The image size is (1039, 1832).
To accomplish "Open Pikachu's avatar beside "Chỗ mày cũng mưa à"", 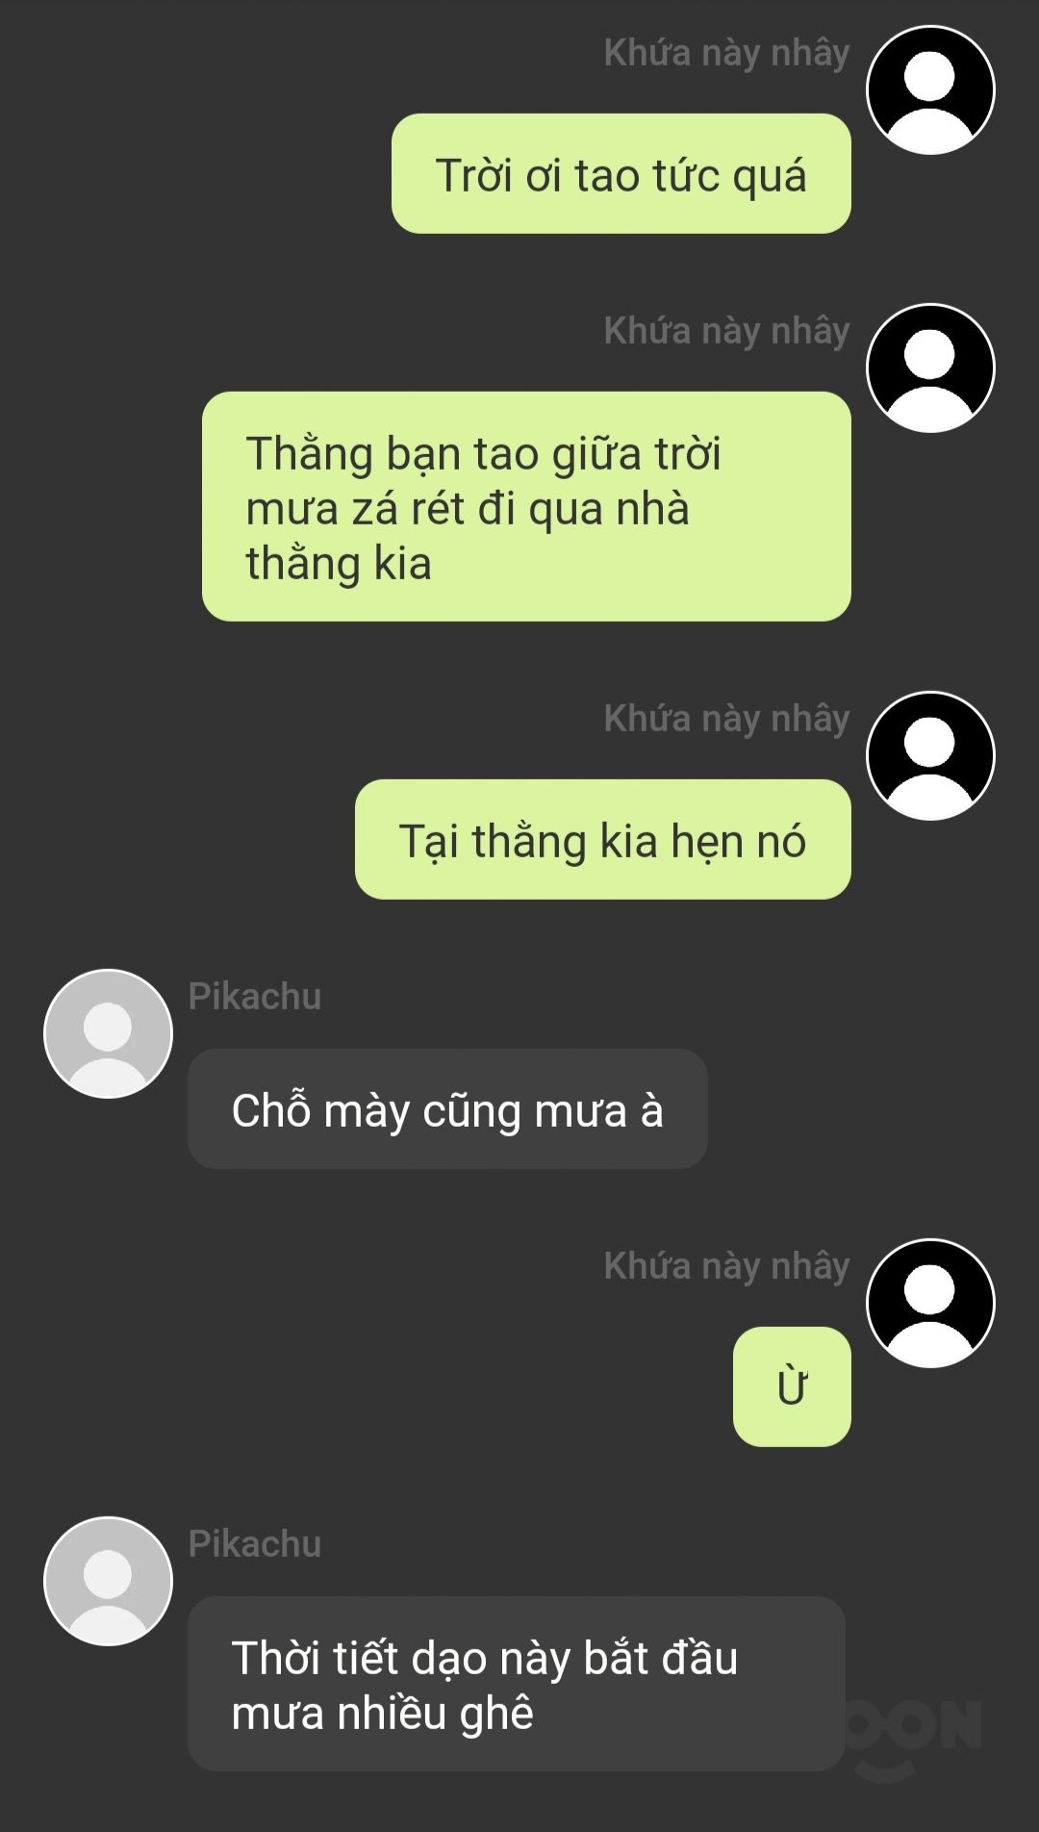I will click(x=108, y=1033).
